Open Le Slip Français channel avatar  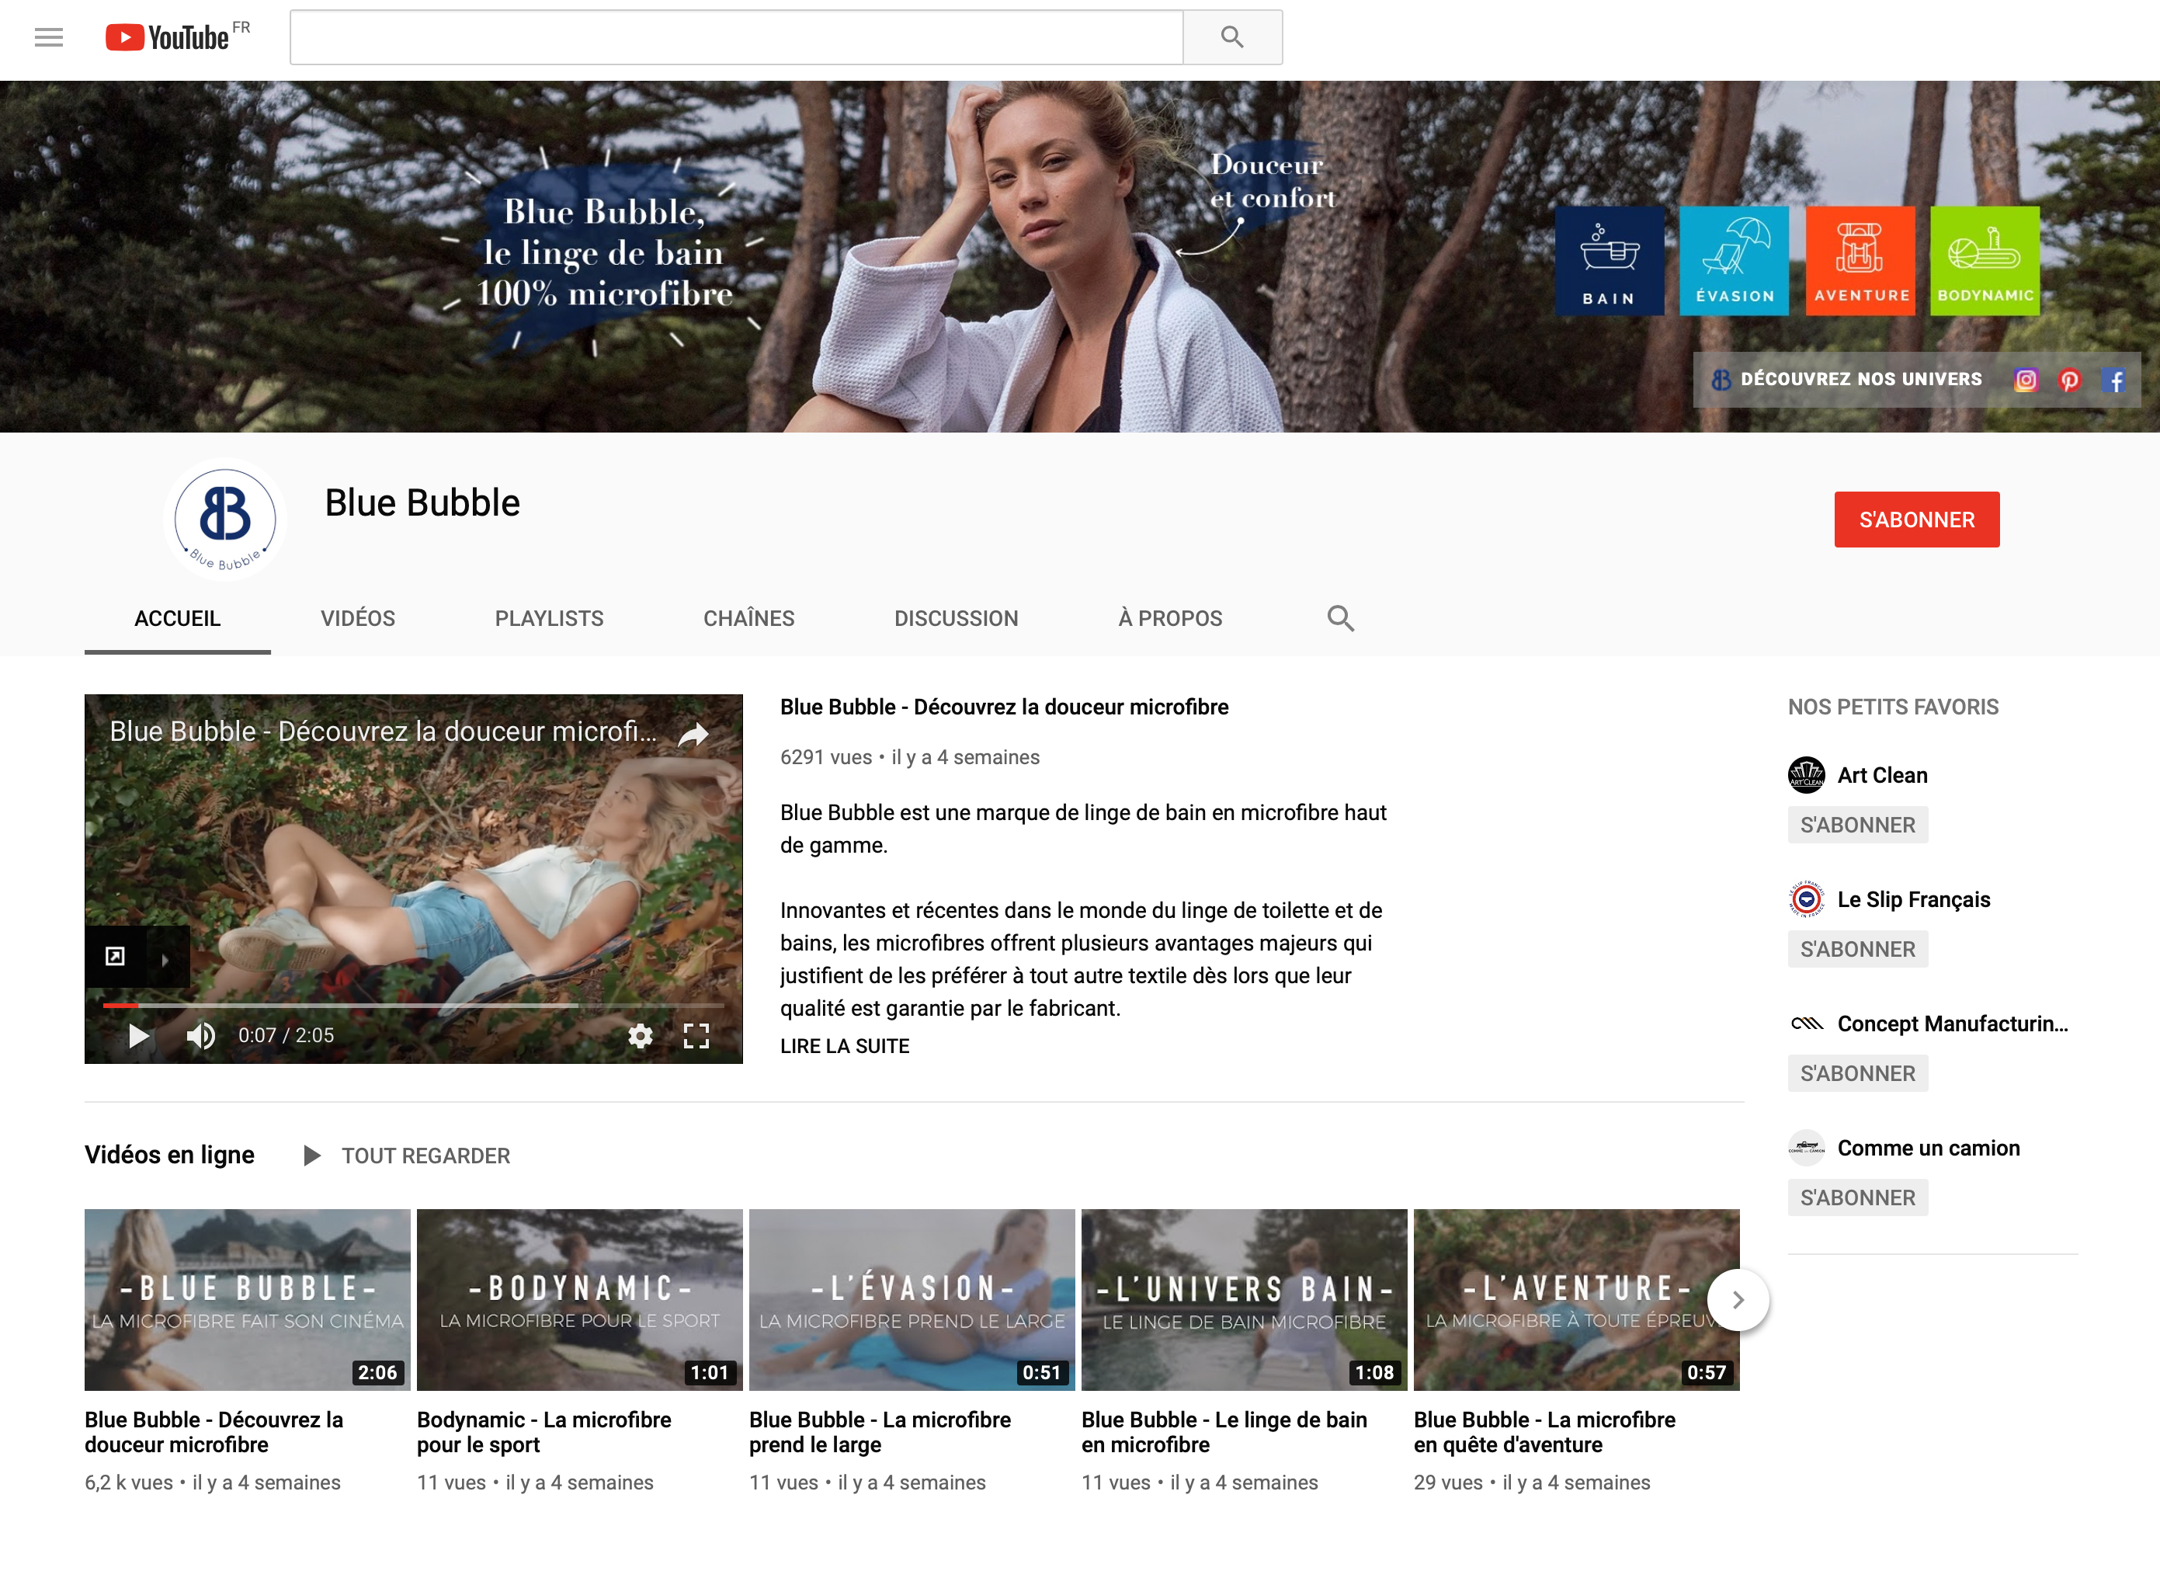pyautogui.click(x=1807, y=899)
